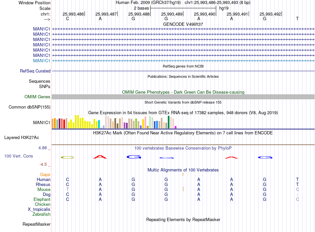Click the 4.88 PhyloP upper scale value
Image resolution: width=315 pixels, height=232 pixels.
pos(42,148)
